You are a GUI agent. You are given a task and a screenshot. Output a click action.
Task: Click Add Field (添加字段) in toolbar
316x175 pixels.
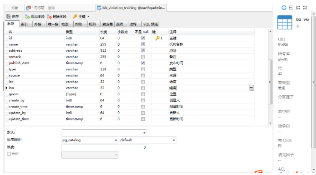pyautogui.click(x=35, y=17)
